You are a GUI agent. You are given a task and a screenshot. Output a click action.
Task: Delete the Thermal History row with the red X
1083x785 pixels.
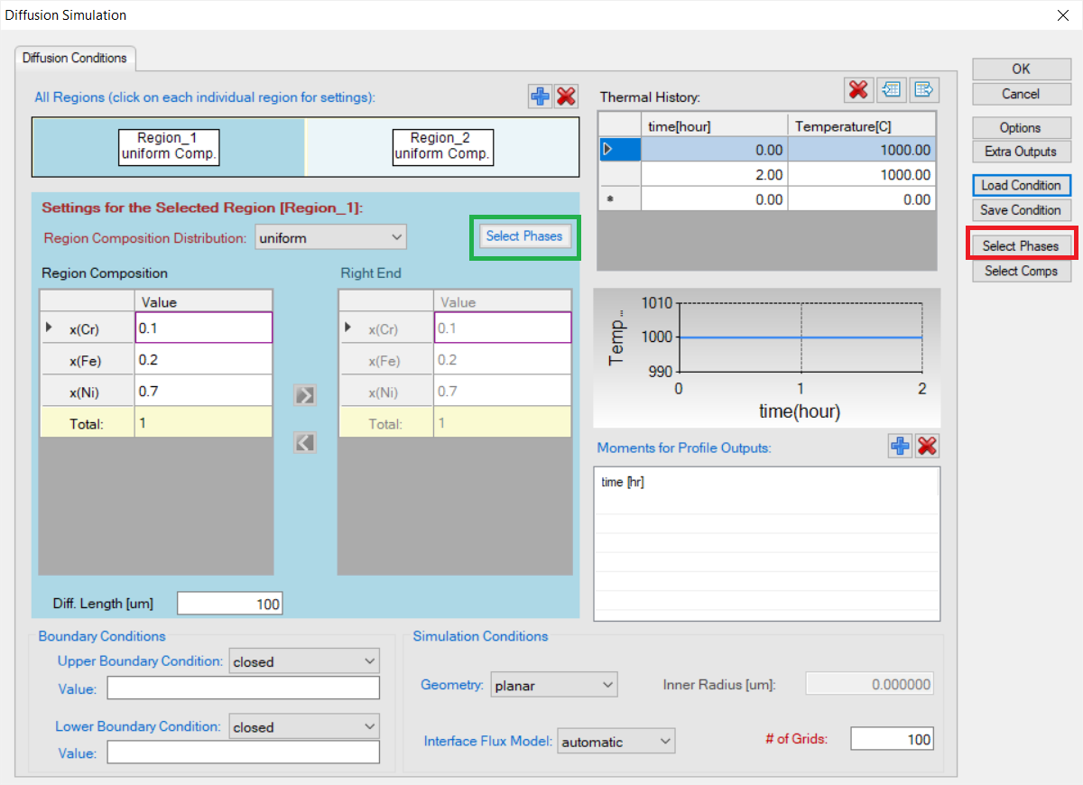858,89
